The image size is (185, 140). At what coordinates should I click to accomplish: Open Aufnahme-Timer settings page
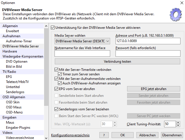click(x=19, y=41)
